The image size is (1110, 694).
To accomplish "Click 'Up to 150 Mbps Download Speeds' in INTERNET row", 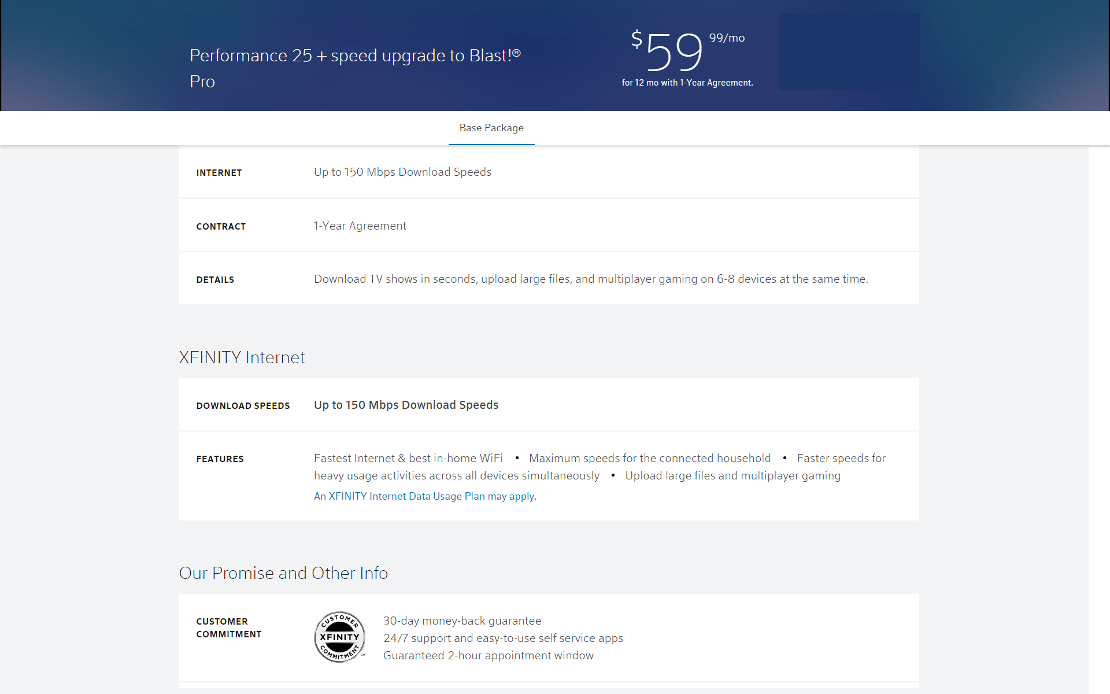I will (x=402, y=172).
